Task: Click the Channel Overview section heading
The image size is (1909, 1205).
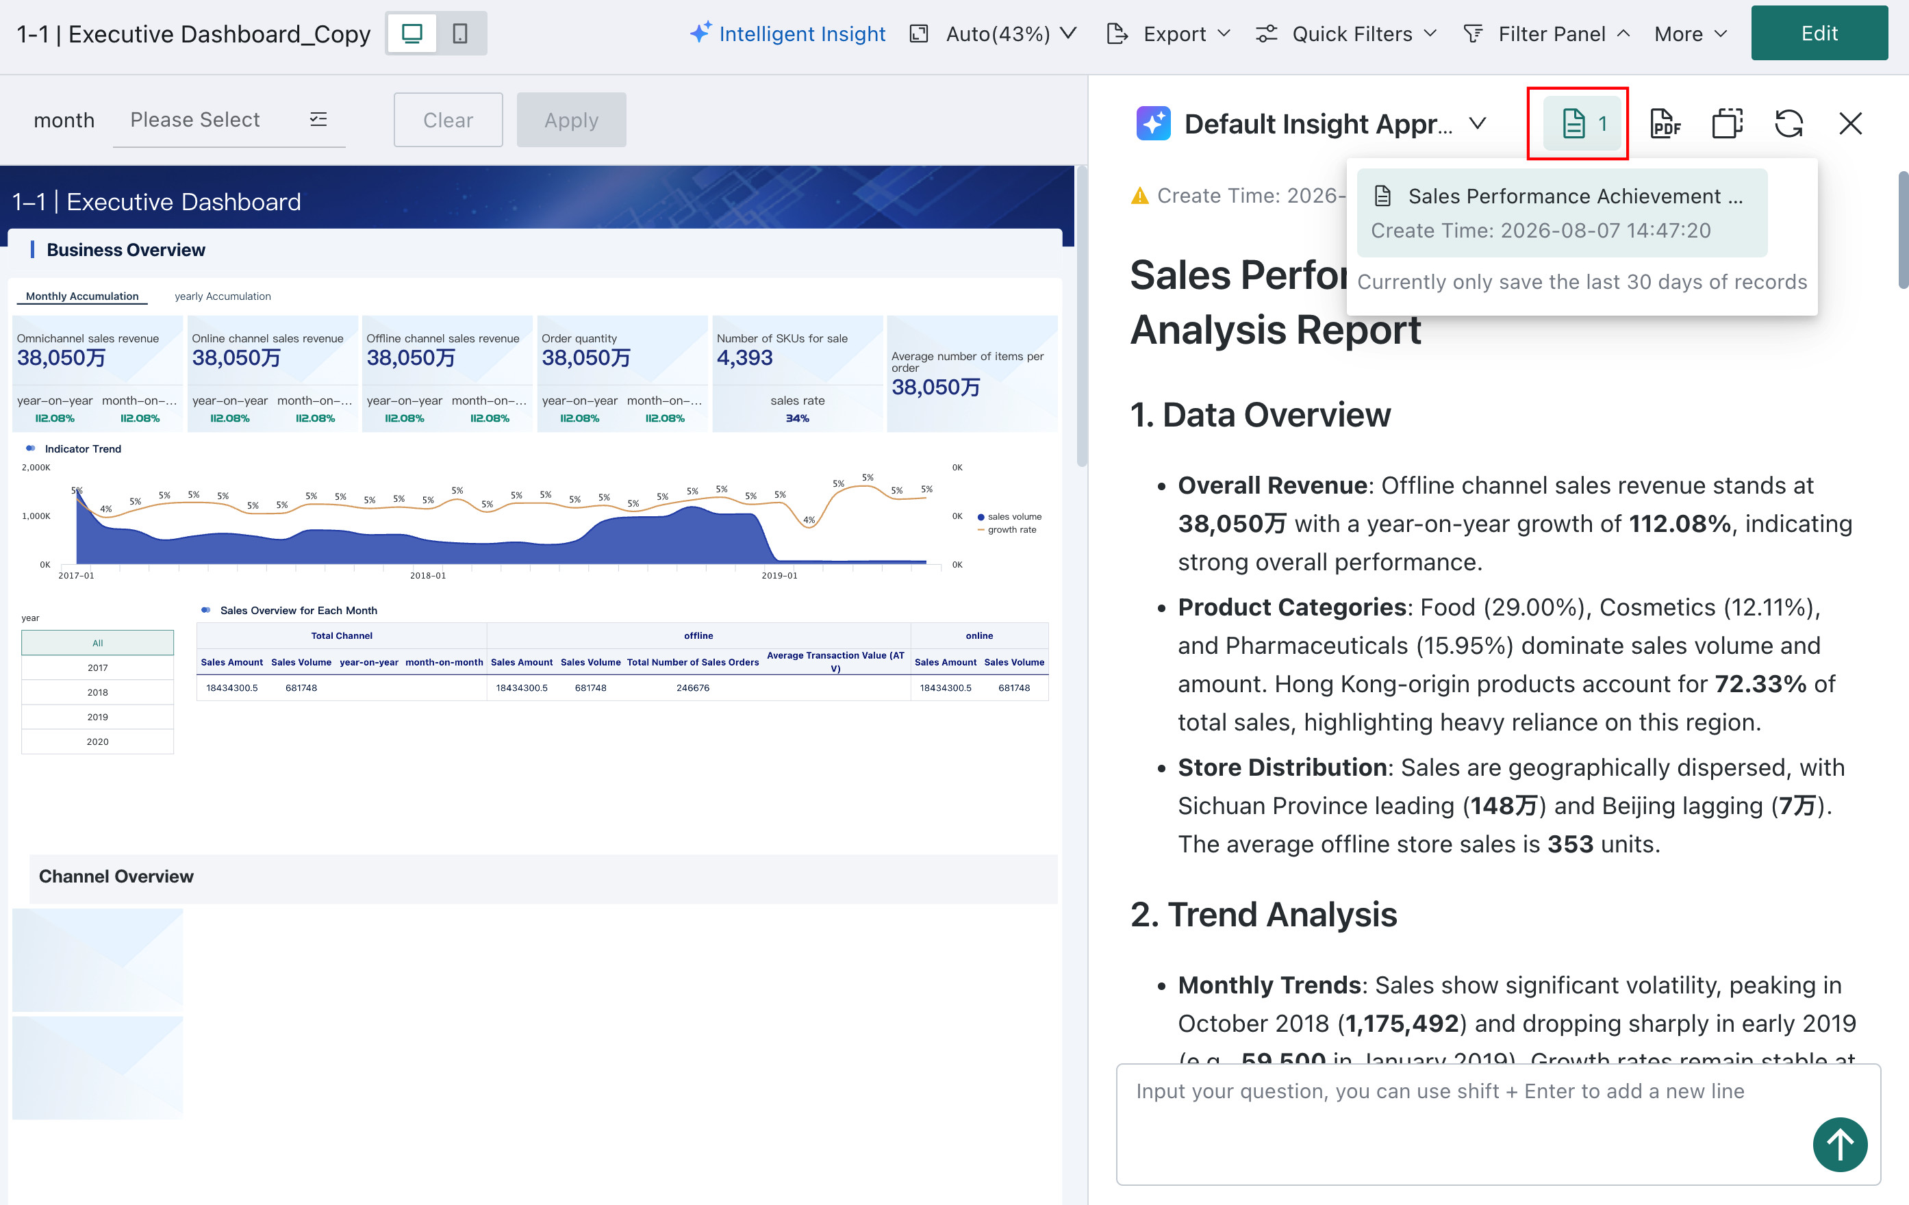Action: click(116, 876)
